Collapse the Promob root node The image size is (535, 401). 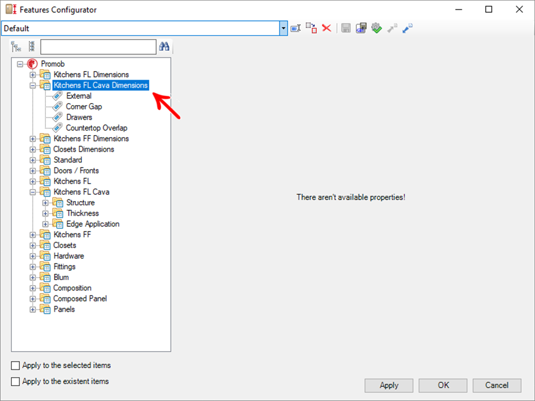[x=20, y=64]
